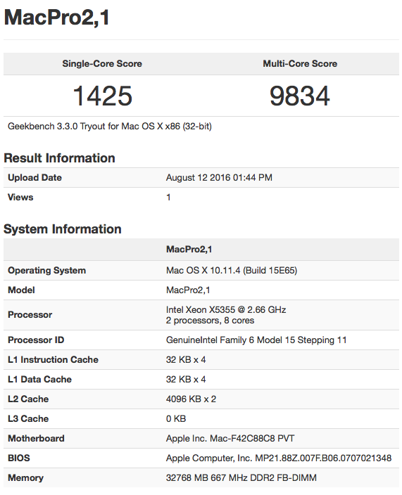Viewport: 402px width, 495px height.
Task: Click the MacPro2,1 page title
Action: (x=57, y=18)
